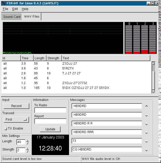Toggle the TX Enable checkbox
Viewport: 161px width, 163px height.
[6, 129]
